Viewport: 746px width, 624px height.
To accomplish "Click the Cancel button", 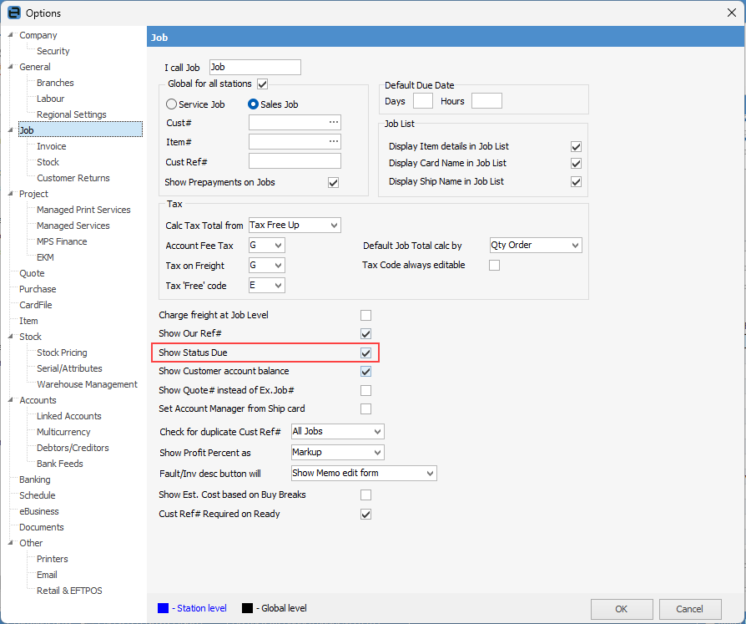I will (689, 609).
